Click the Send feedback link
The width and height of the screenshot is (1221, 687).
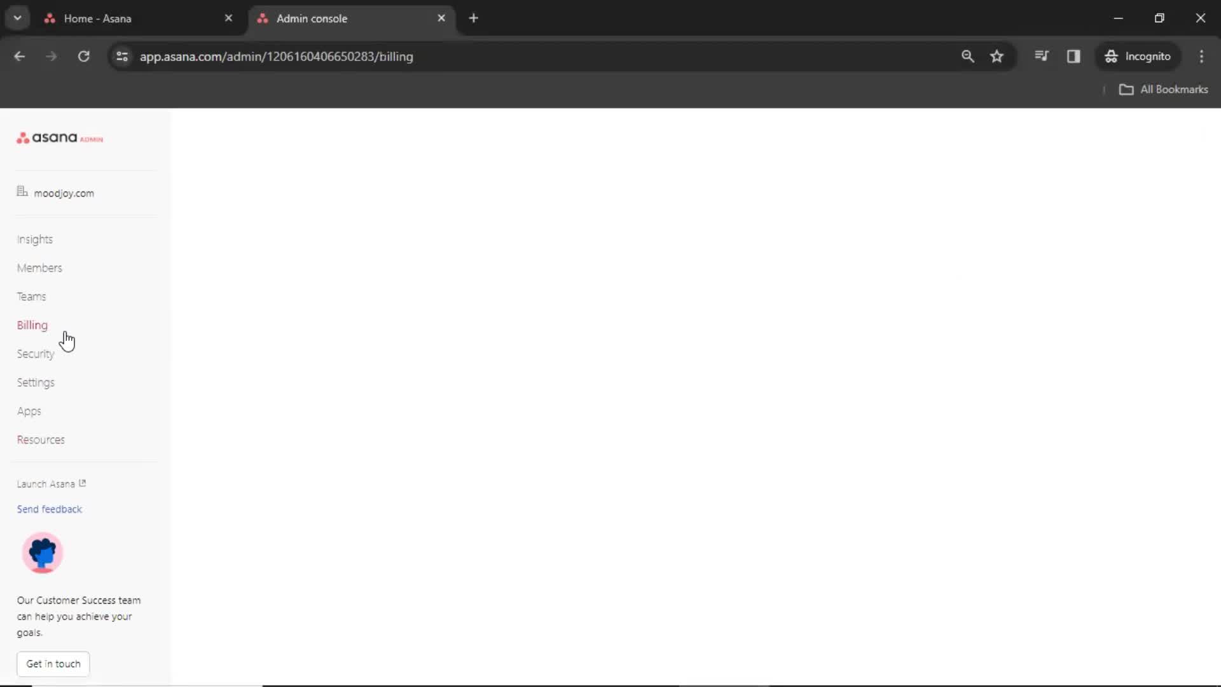(50, 510)
